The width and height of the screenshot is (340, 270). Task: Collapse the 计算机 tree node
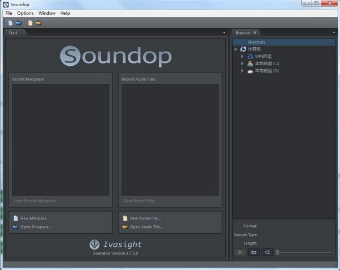click(x=236, y=49)
